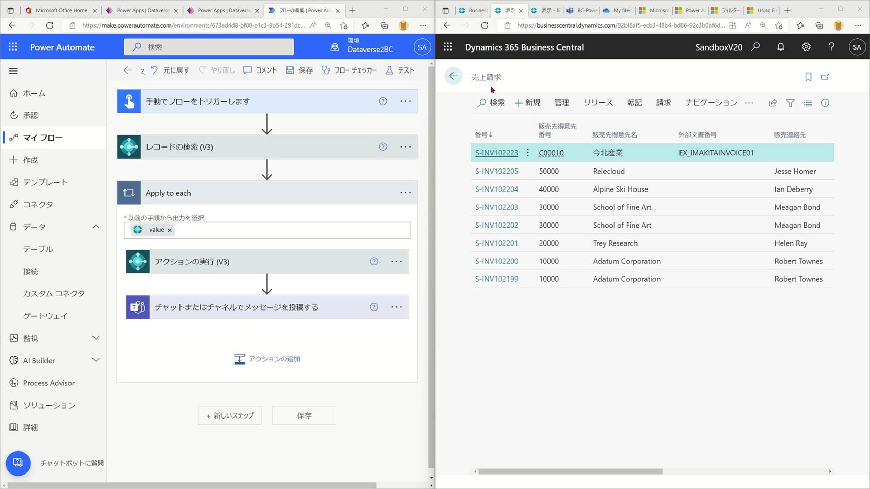Open more options for レコードの検索 (V3)
Image resolution: width=870 pixels, height=489 pixels.
(406, 147)
